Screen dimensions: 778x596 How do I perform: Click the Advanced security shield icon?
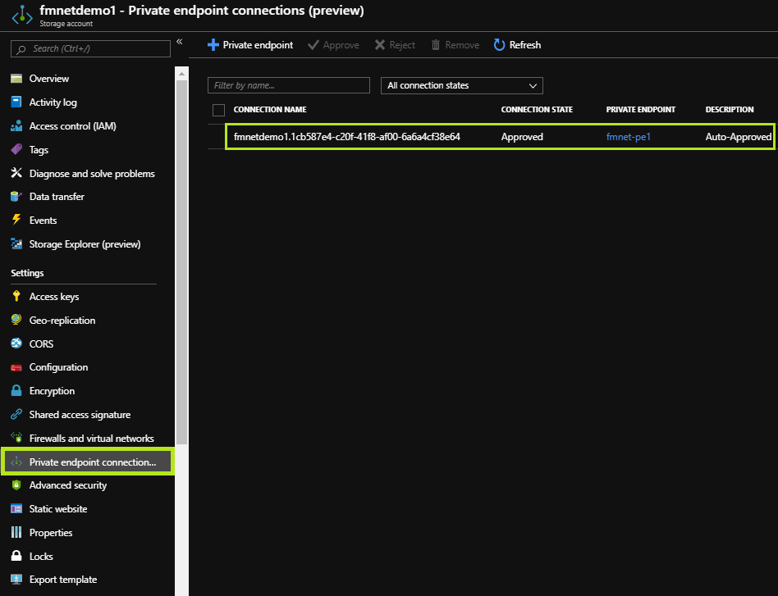click(16, 485)
